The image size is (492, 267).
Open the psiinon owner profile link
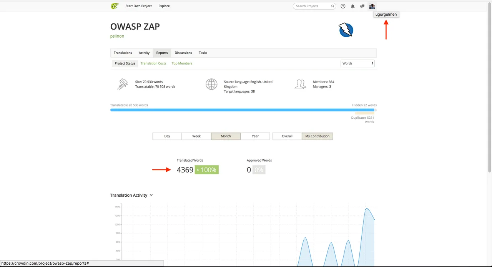(117, 36)
